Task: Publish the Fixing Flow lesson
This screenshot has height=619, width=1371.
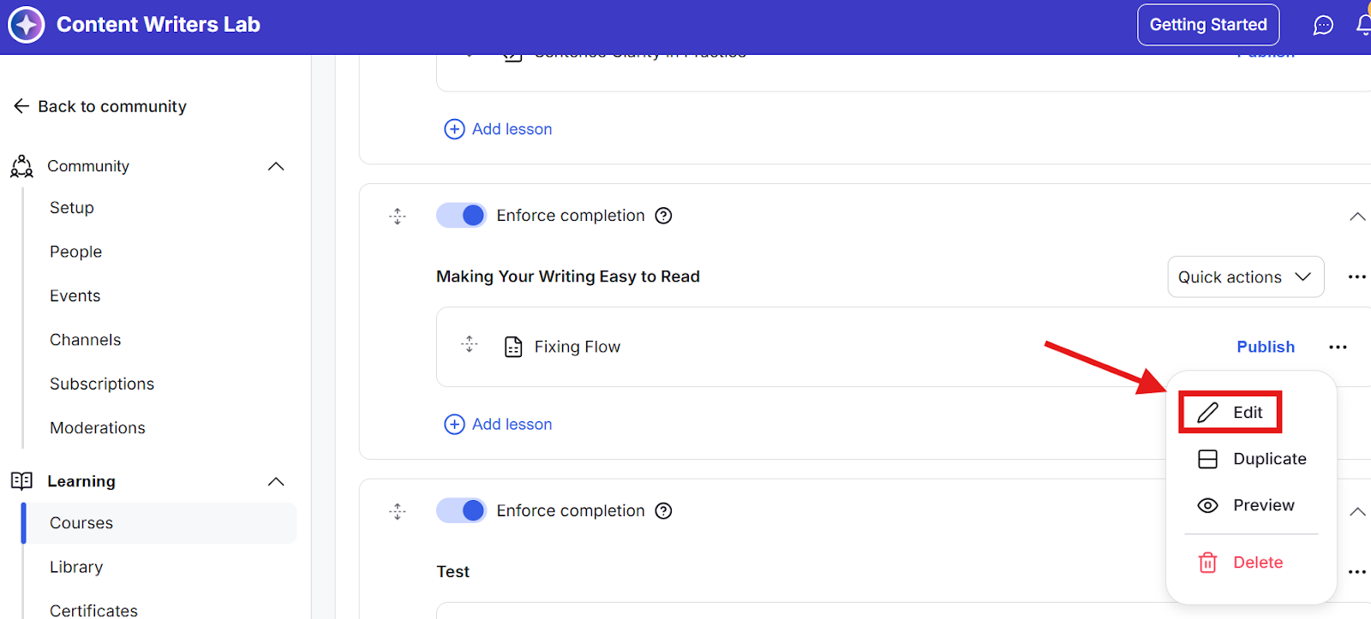Action: pos(1266,347)
